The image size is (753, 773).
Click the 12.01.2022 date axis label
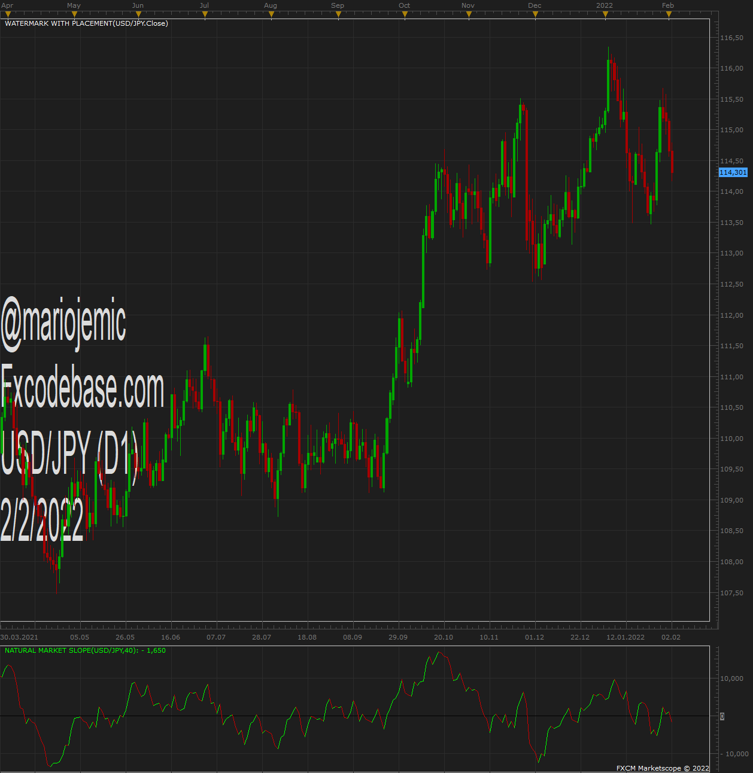coord(626,637)
